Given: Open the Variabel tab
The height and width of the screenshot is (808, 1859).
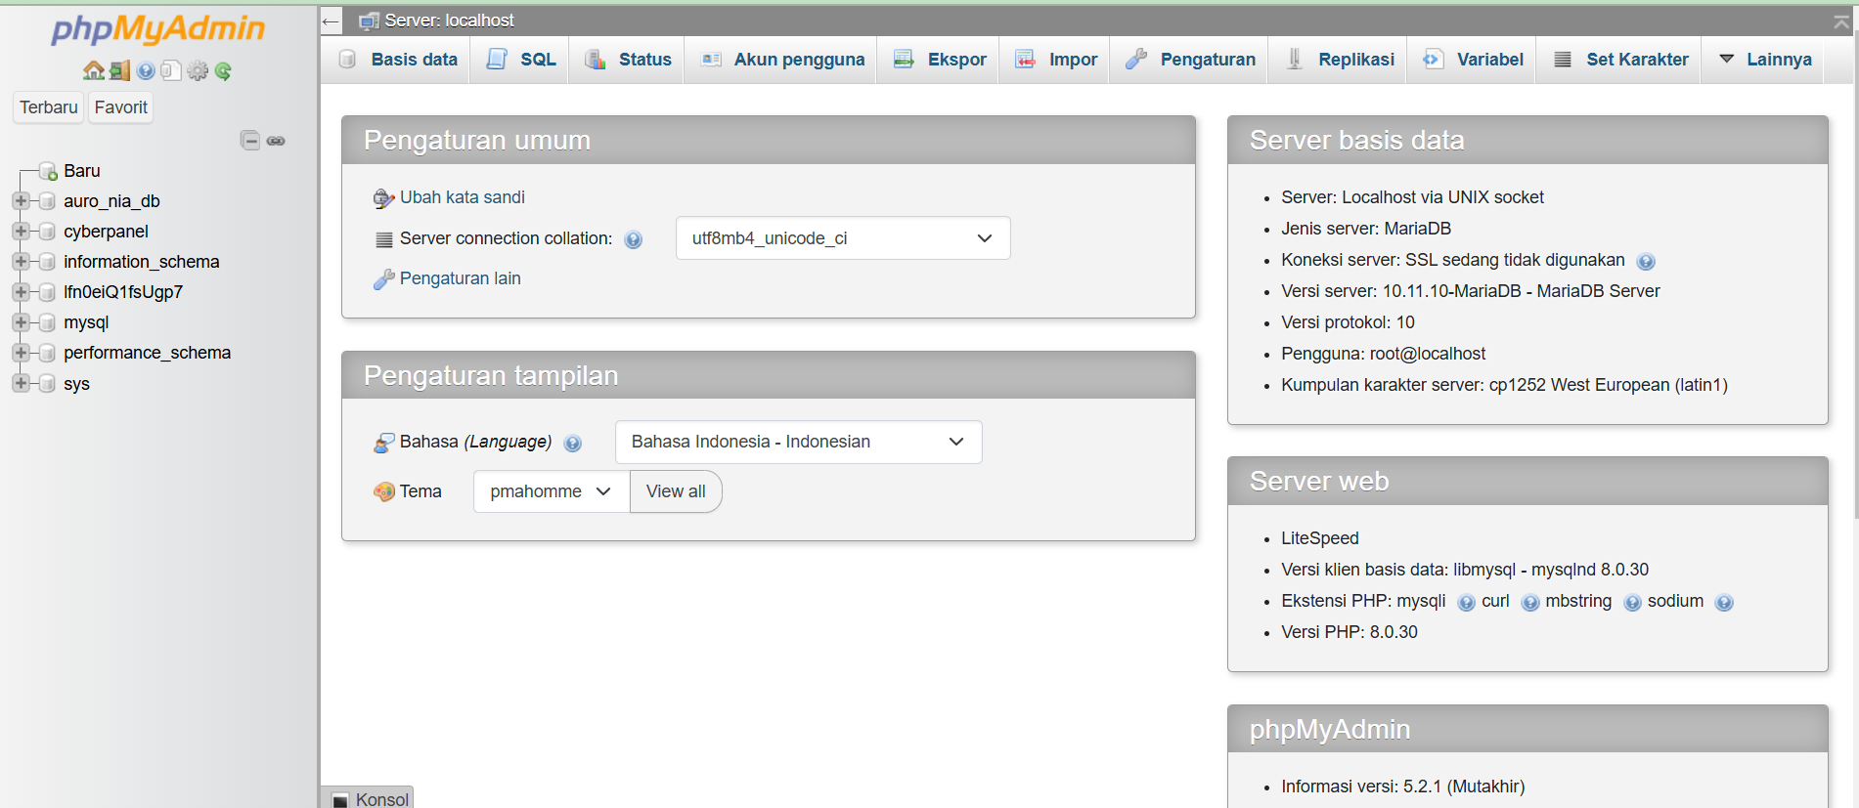Looking at the screenshot, I should pos(1473,60).
